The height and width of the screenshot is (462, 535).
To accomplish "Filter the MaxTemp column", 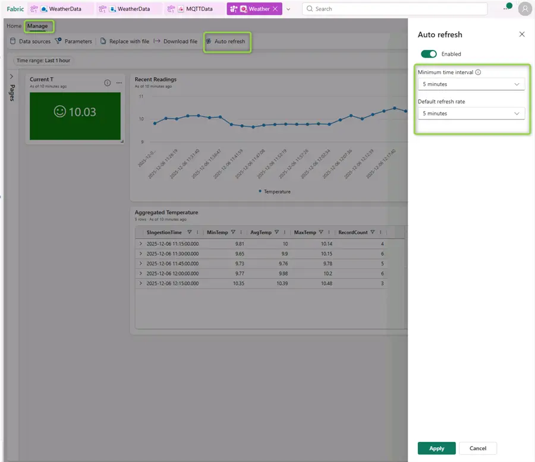I will tap(321, 232).
